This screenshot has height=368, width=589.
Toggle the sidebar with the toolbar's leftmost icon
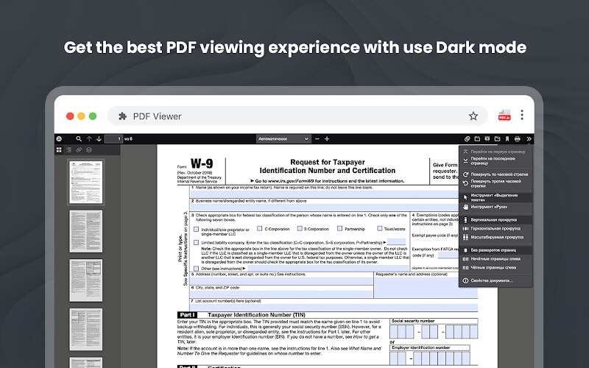tap(59, 139)
